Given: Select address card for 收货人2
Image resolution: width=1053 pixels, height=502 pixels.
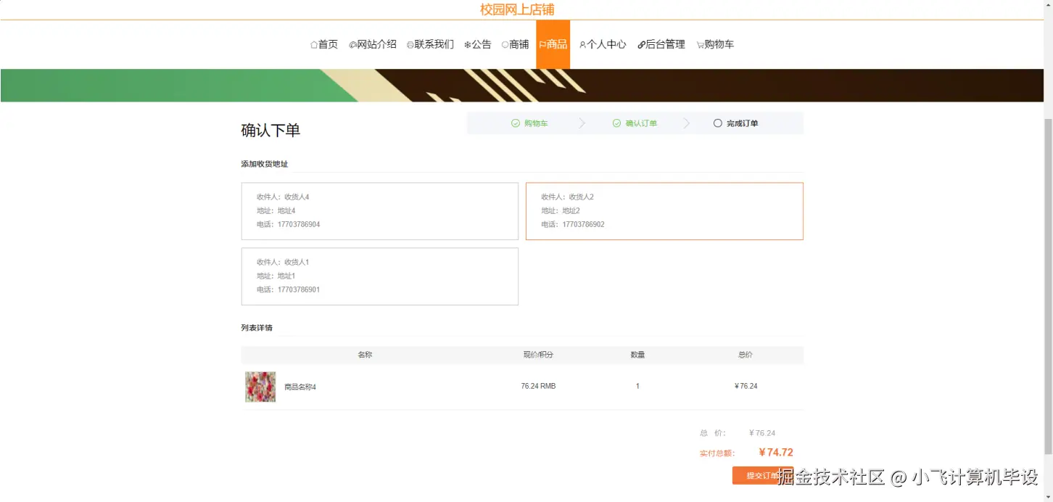Looking at the screenshot, I should [x=664, y=211].
